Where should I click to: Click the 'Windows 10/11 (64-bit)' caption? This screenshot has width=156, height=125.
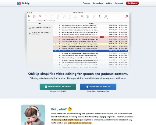click(58, 91)
